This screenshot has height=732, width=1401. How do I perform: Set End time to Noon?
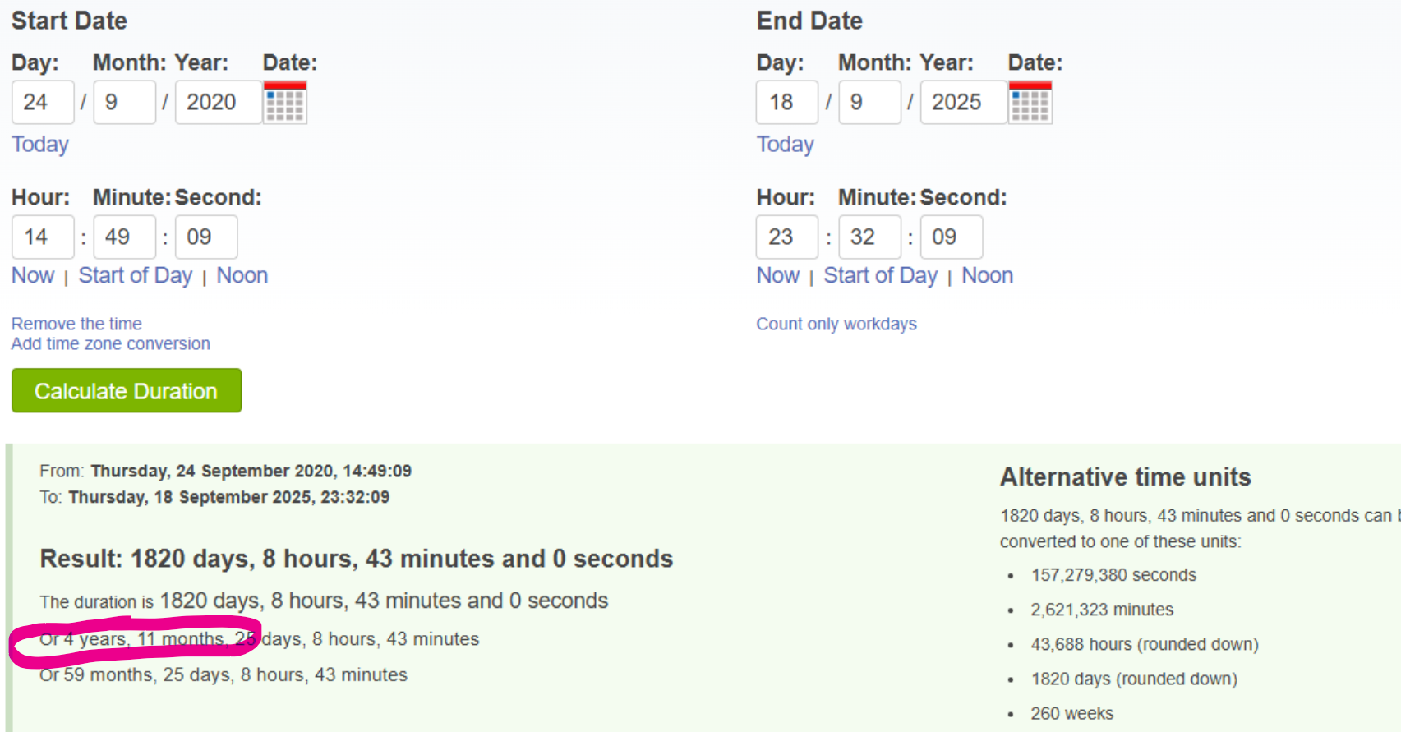tap(988, 275)
